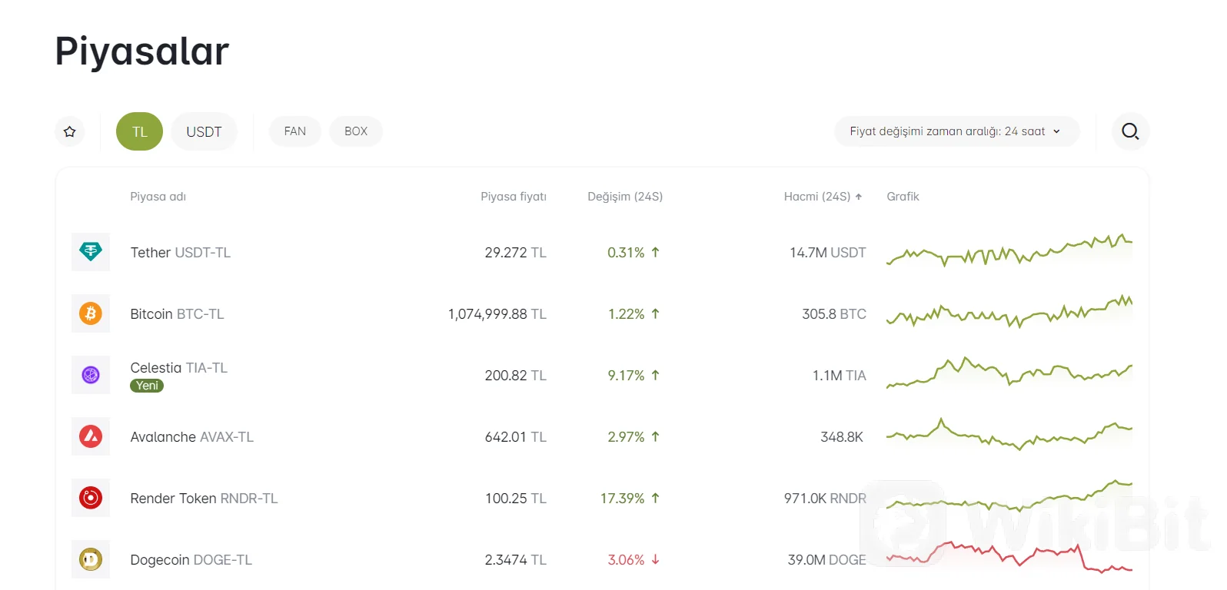Filter markets by BOX category
The height and width of the screenshot is (590, 1227).
click(356, 131)
